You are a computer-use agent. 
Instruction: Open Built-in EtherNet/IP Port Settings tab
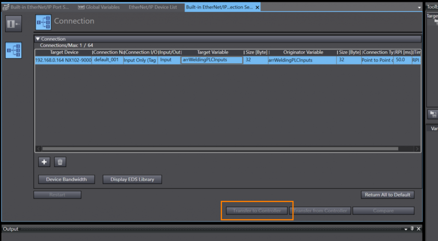(x=36, y=7)
